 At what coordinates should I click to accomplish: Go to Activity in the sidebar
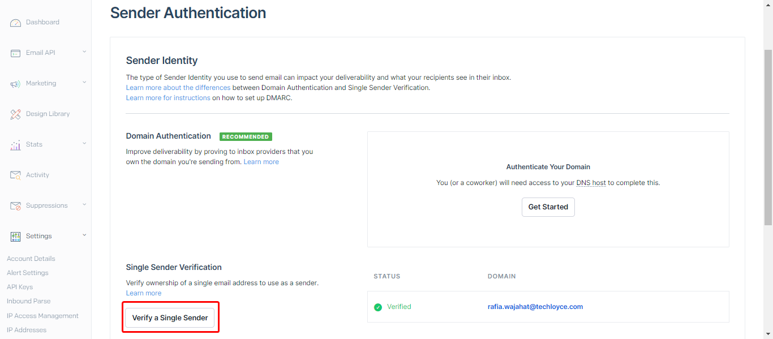[37, 175]
